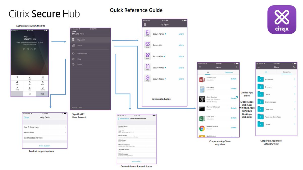The height and width of the screenshot is (170, 303).
Task: Click Send Feedback to Citrix row
Action: 45,138
